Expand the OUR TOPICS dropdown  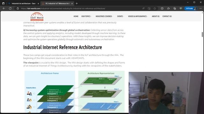point(86,16)
